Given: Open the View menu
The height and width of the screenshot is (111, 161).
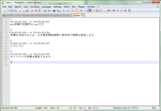Looking at the screenshot, I should click(26, 7).
